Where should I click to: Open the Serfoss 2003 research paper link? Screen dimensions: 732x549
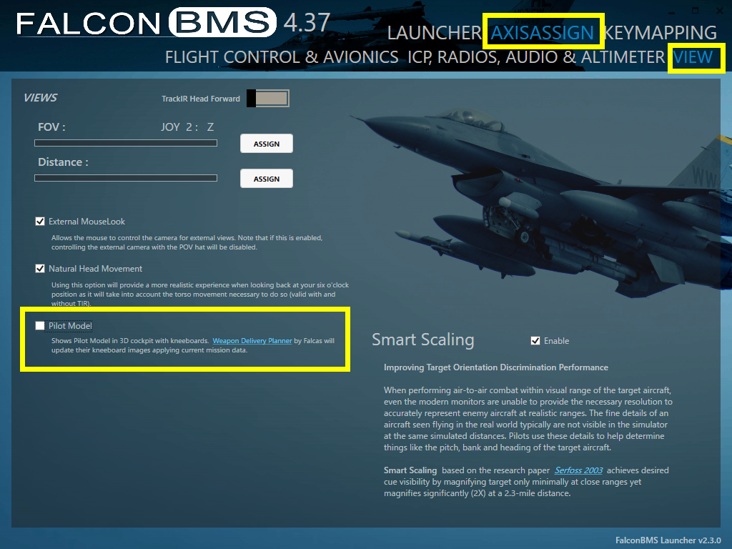pos(578,470)
